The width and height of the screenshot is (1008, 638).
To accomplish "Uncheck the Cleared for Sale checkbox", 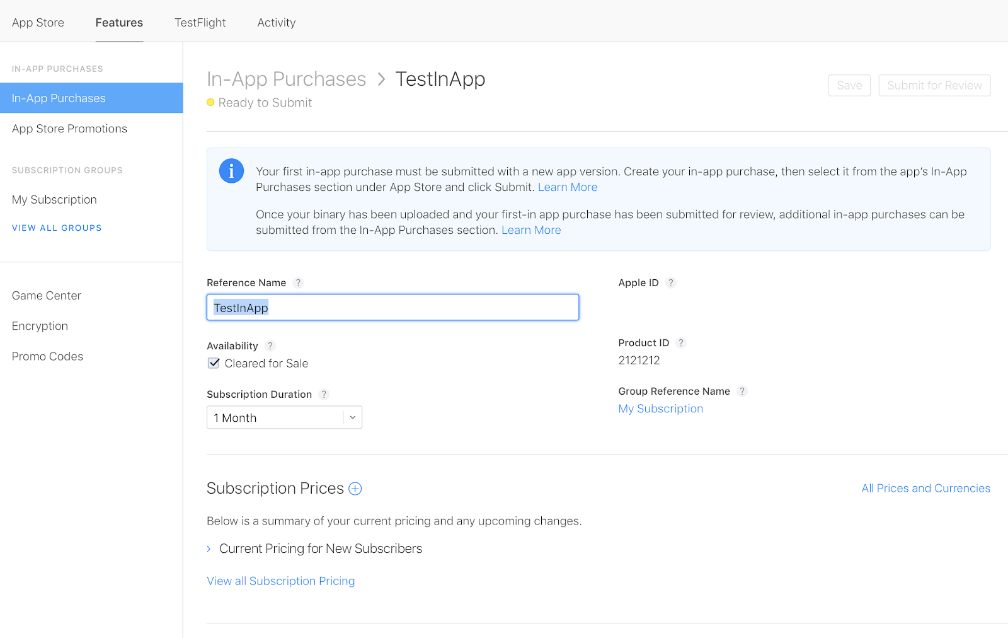I will click(214, 362).
